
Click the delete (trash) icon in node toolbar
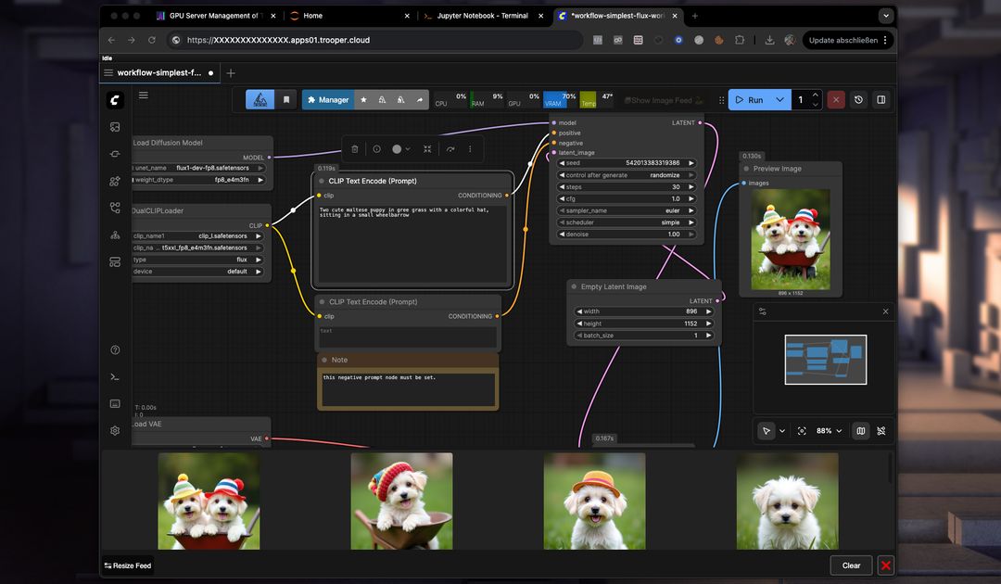355,148
